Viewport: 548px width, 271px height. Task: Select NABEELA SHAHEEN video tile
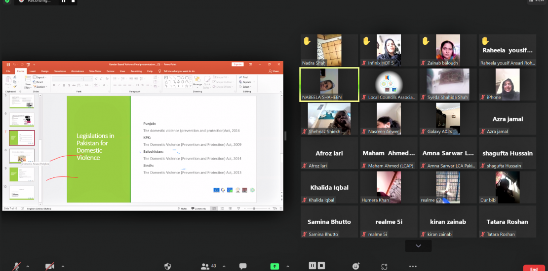(329, 85)
